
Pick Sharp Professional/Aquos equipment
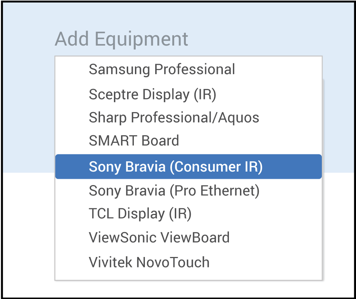pos(174,118)
